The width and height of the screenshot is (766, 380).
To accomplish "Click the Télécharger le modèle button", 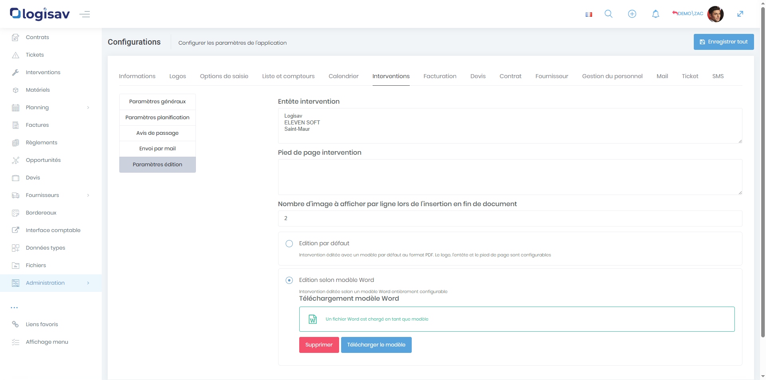I will 376,345.
